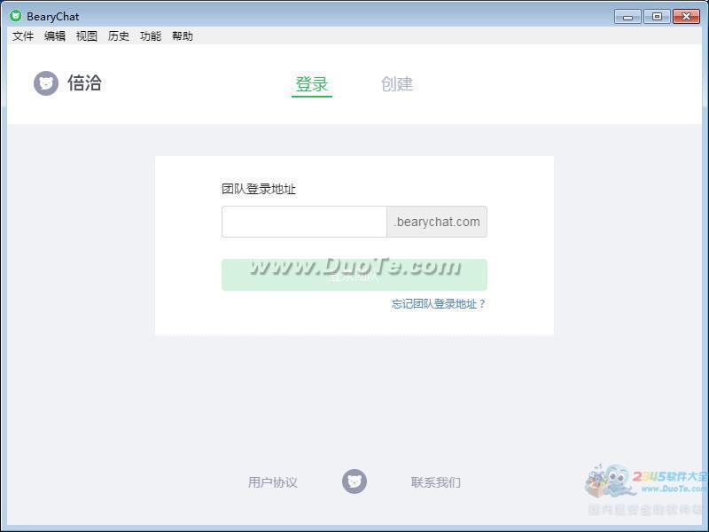Click the .bearychat.com domain suffix
The width and height of the screenshot is (709, 532).
pyautogui.click(x=437, y=222)
